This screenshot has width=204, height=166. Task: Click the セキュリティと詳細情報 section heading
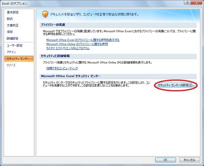coord(55,56)
